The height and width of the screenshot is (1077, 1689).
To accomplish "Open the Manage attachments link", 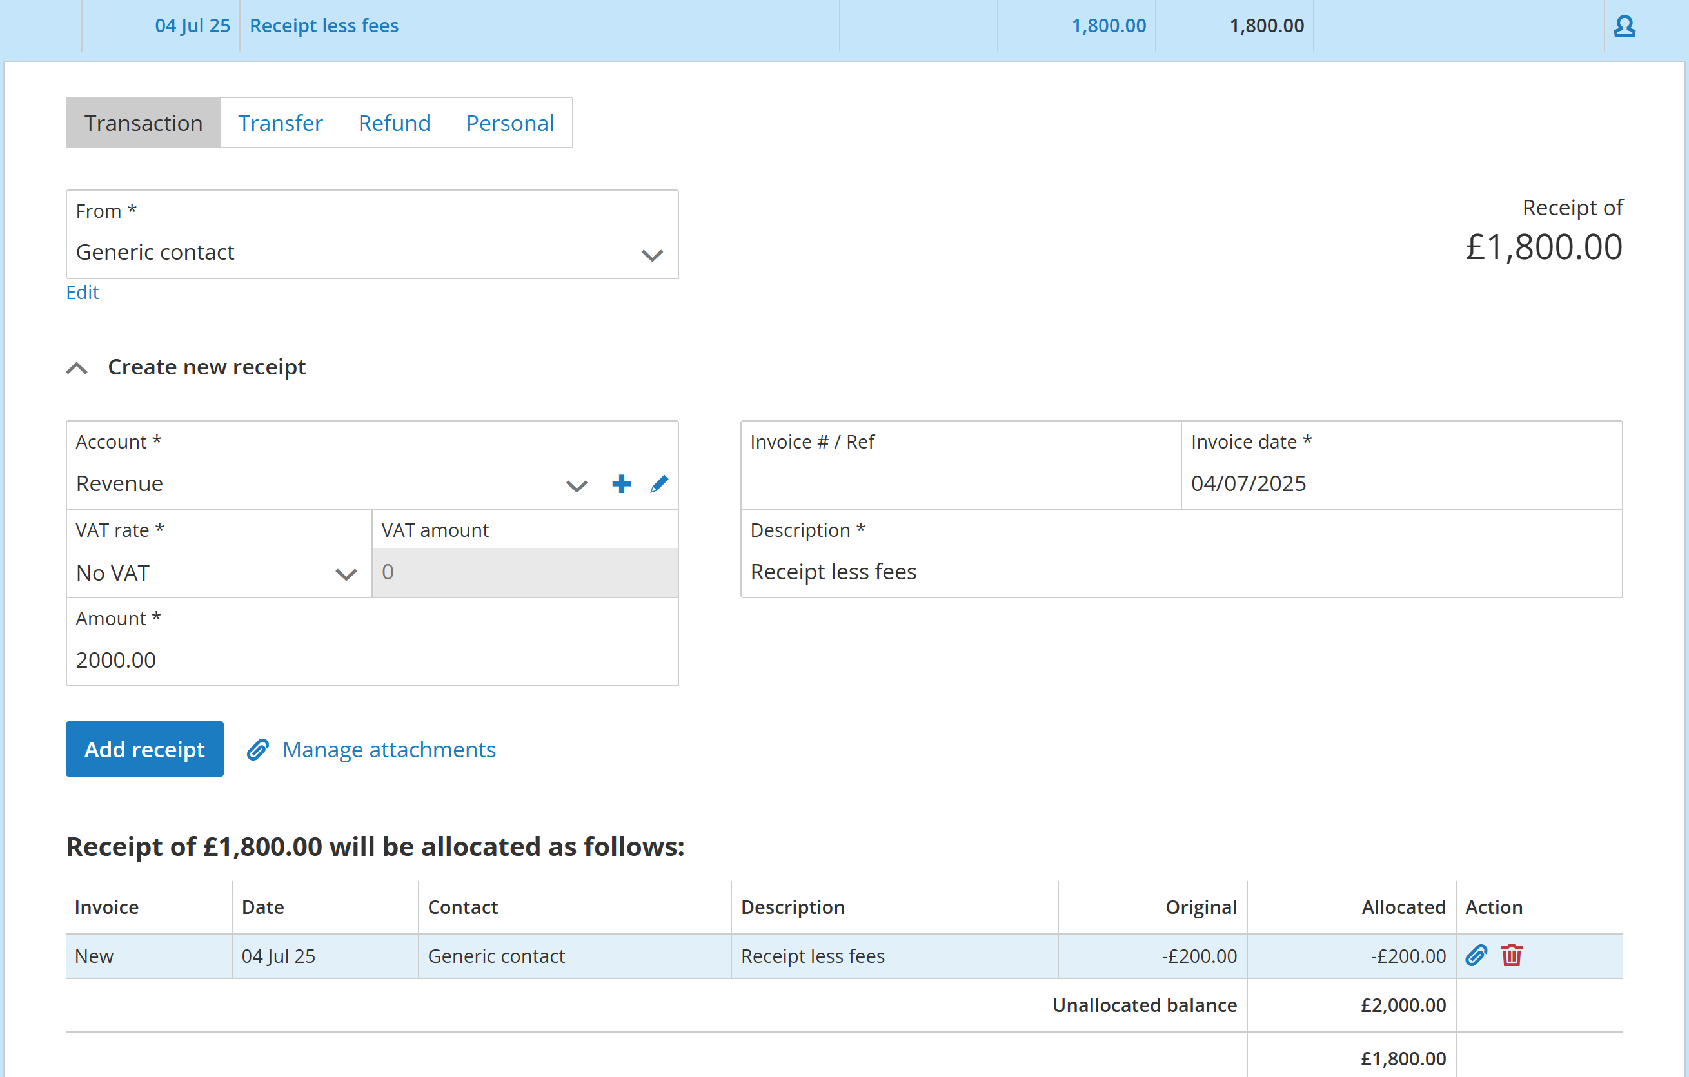I will (x=389, y=750).
